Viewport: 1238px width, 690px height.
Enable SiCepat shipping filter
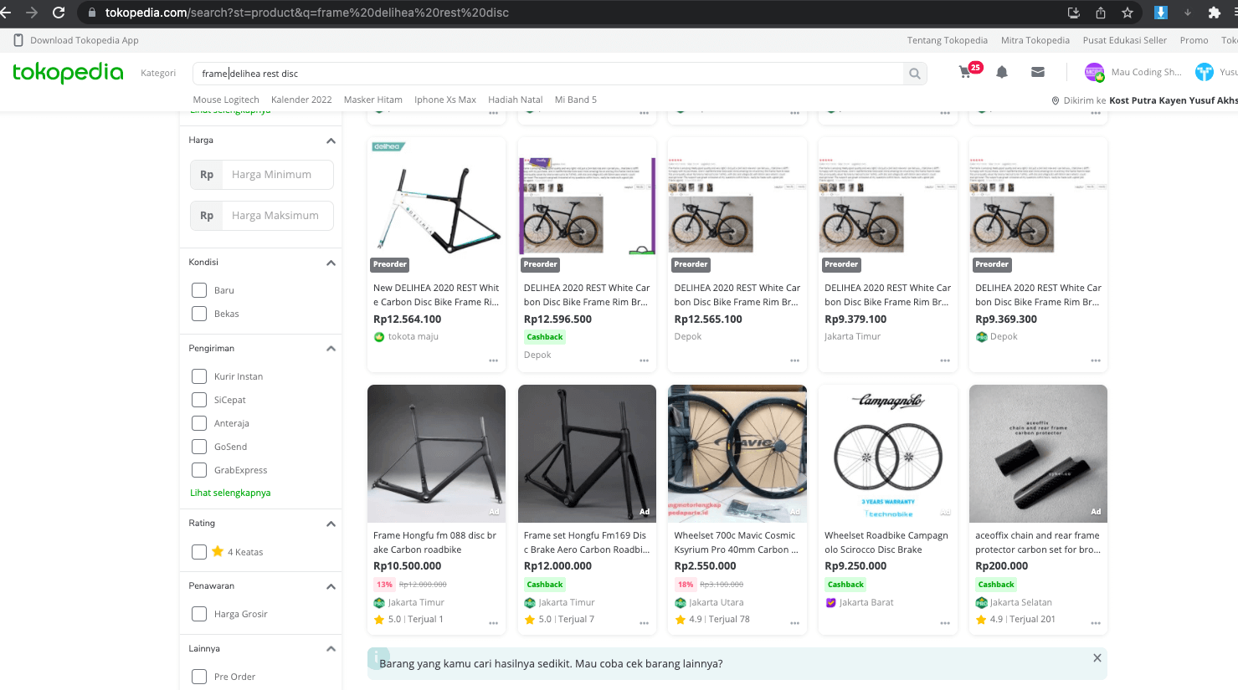tap(199, 400)
